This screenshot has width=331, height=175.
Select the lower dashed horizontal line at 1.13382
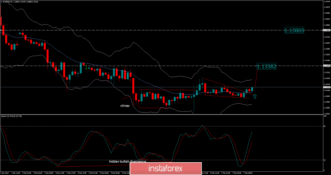click(x=160, y=66)
